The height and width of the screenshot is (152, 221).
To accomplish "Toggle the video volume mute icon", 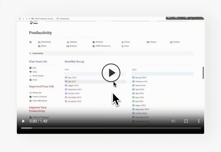I will pyautogui.click(x=173, y=121).
